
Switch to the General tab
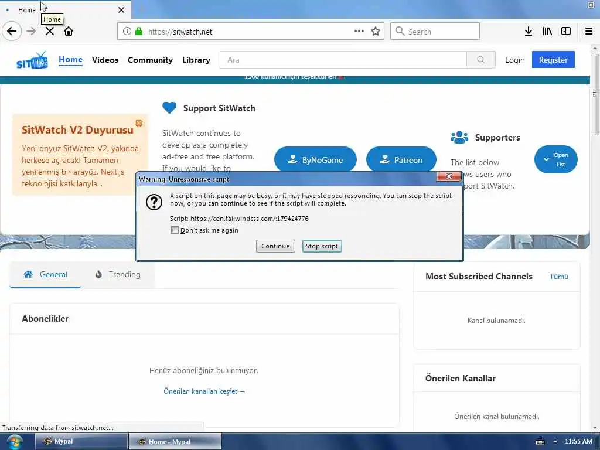click(x=45, y=274)
